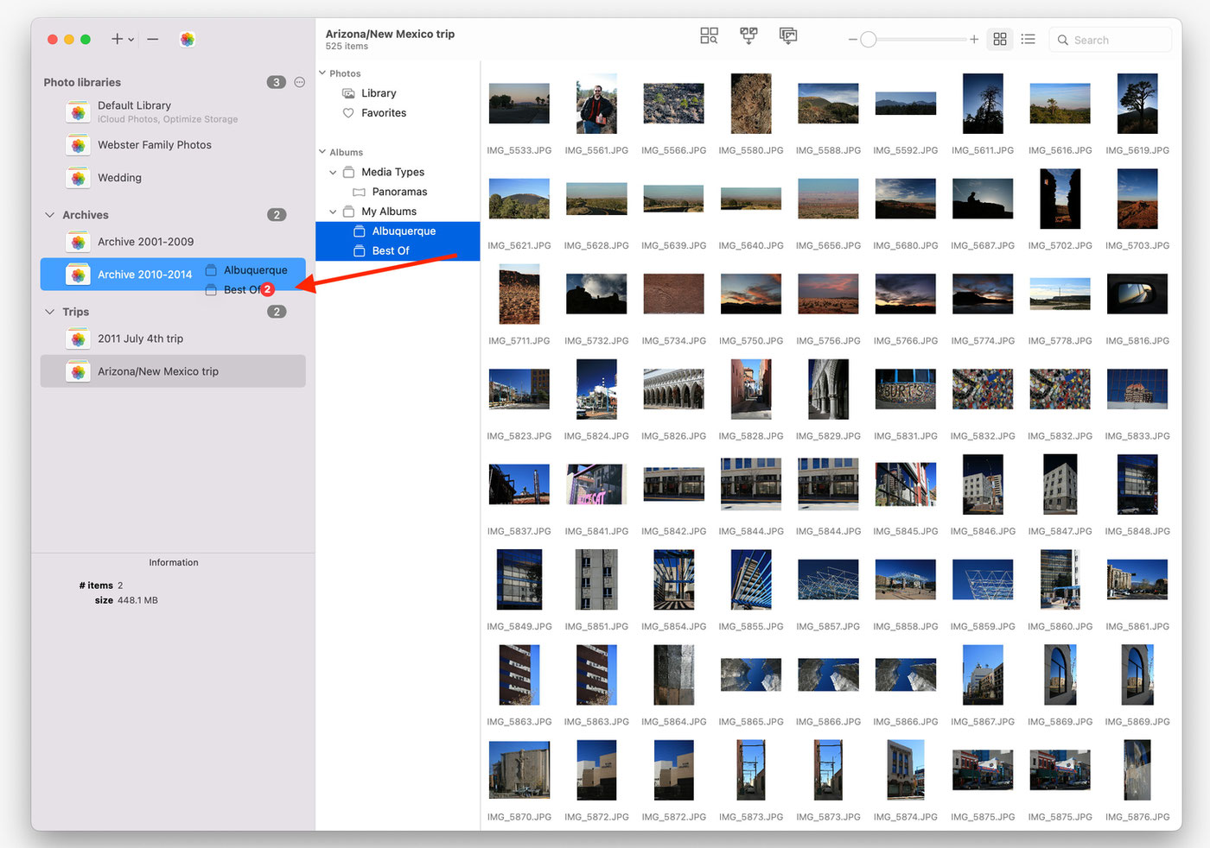Open the add library plus dropdown
Image resolution: width=1210 pixels, height=848 pixels.
pos(122,39)
